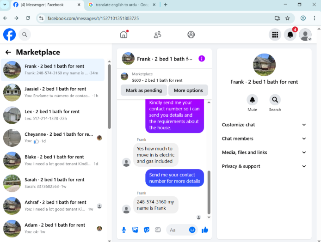The height and width of the screenshot is (242, 321).
Task: Click the chat messages scrollbar thumb
Action: [x=209, y=192]
